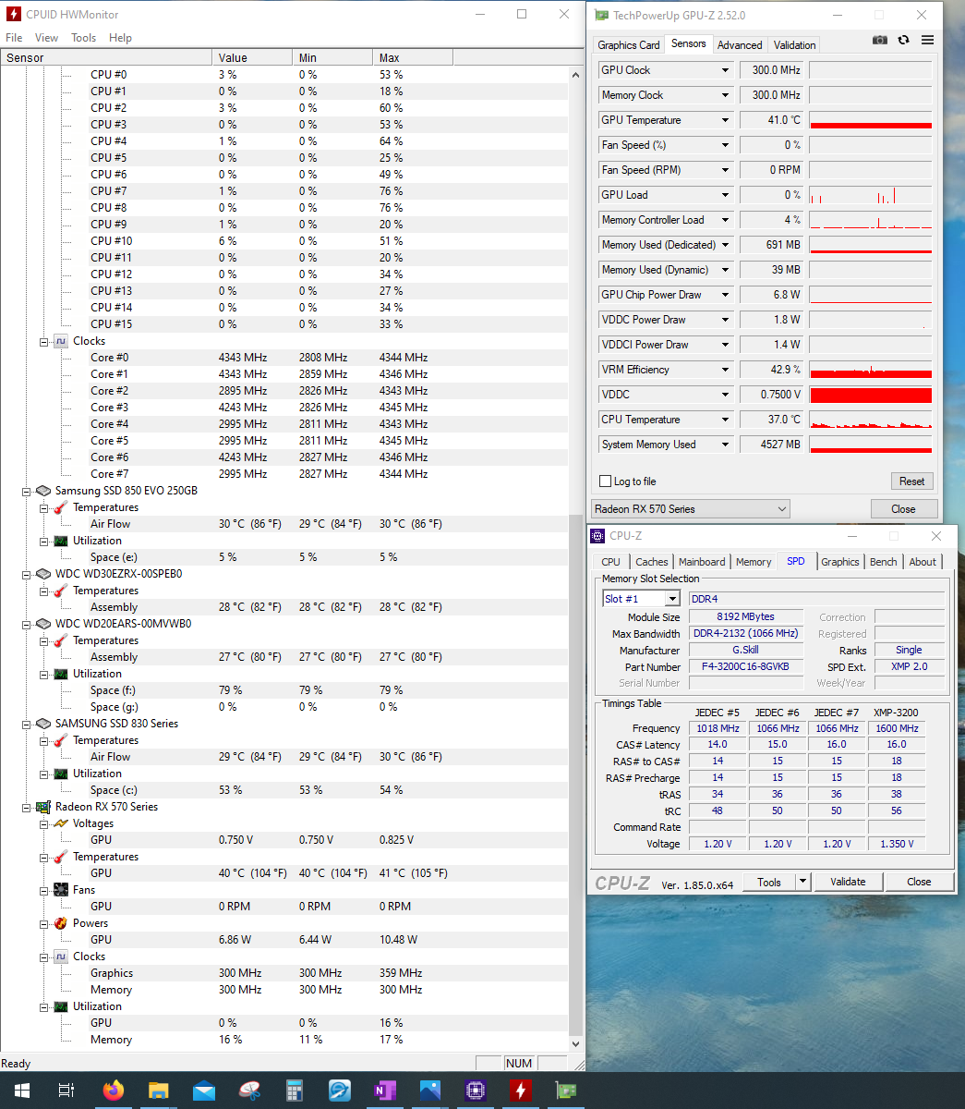Image resolution: width=965 pixels, height=1109 pixels.
Task: Open Snipping Tool from the taskbar
Action: pyautogui.click(x=248, y=1091)
